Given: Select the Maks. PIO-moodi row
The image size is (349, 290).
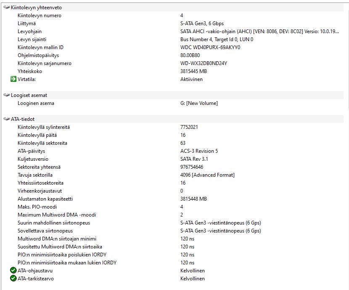Looking at the screenshot, I should coord(173,207).
